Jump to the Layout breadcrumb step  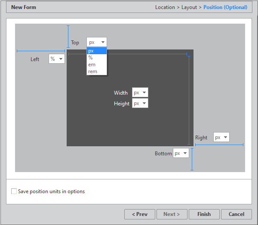[189, 7]
